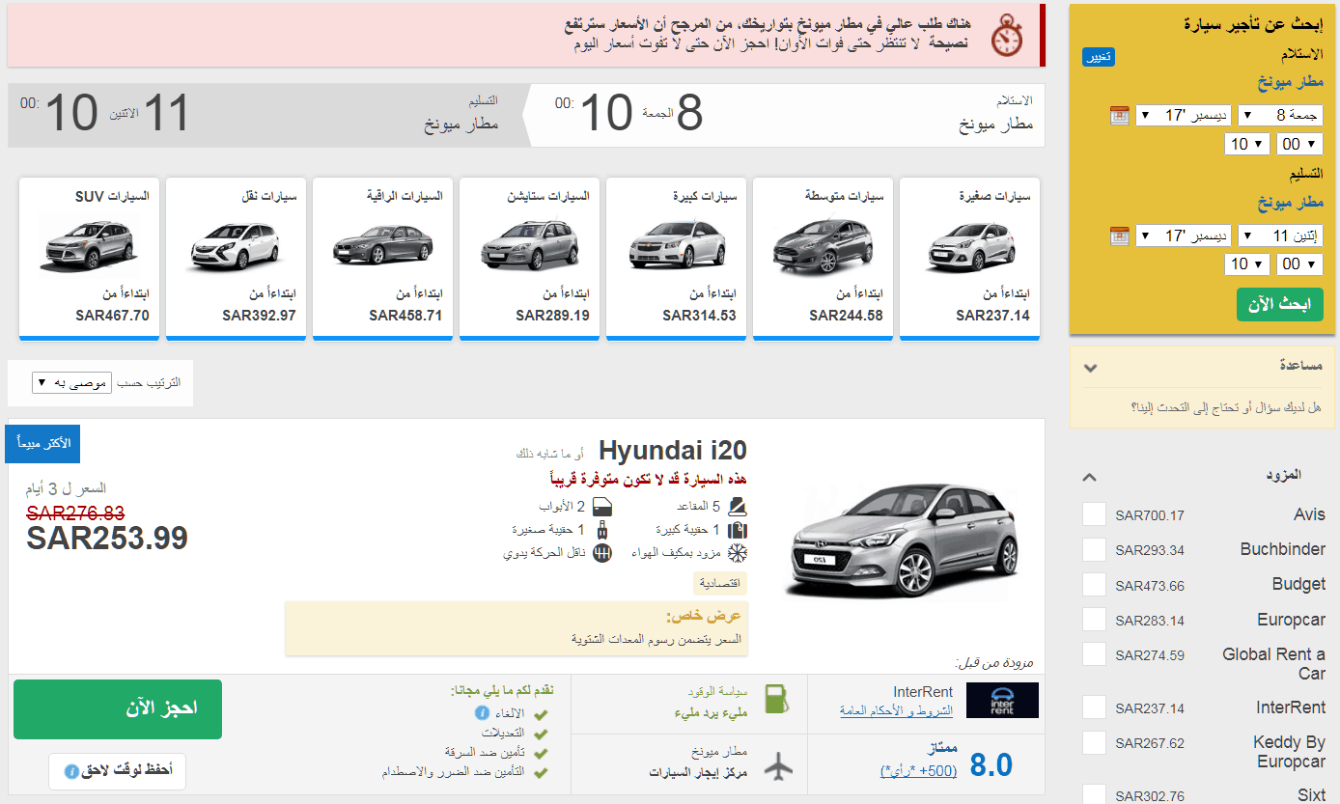The width and height of the screenshot is (1340, 804).
Task: Click the doors icon for Hyundai i20
Action: coord(602,506)
